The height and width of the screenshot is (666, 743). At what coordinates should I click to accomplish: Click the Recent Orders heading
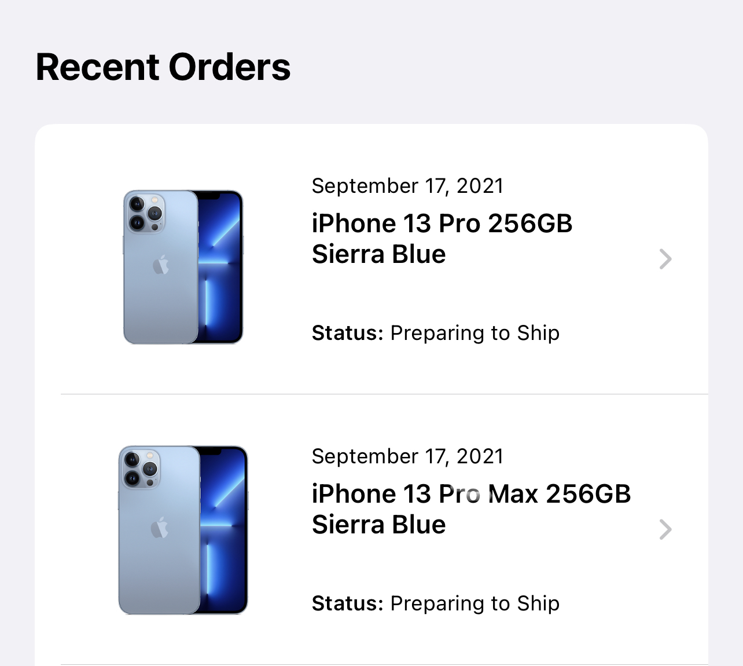click(163, 67)
